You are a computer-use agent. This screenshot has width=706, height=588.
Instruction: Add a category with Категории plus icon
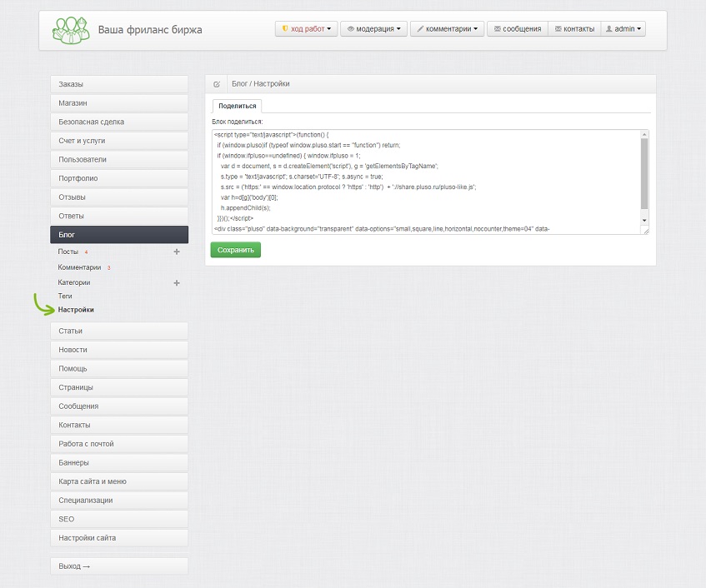(177, 283)
